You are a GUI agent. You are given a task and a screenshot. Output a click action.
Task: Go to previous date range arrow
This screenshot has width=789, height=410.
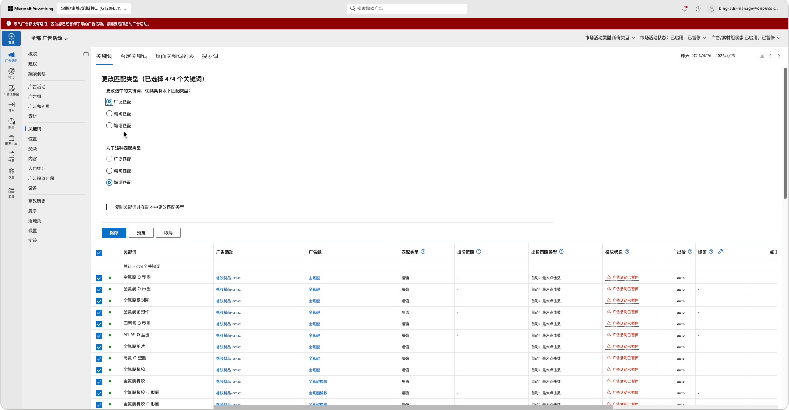[770, 56]
